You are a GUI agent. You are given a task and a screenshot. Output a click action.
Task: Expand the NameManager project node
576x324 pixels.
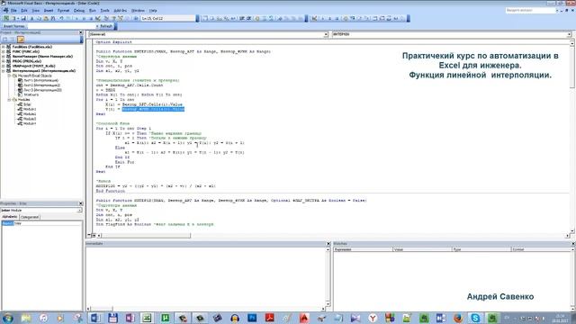click(x=4, y=57)
